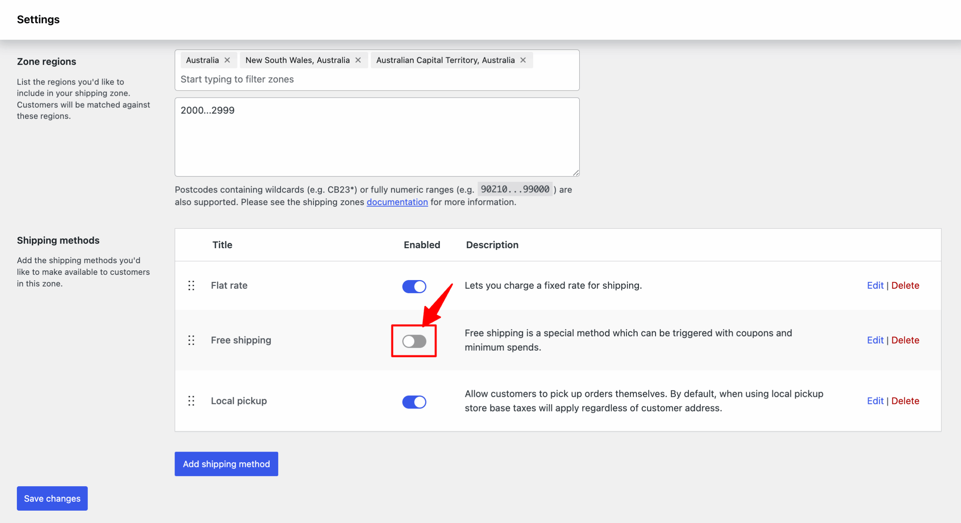Image resolution: width=961 pixels, height=523 pixels.
Task: Edit the Local pickup method
Action: click(x=875, y=401)
